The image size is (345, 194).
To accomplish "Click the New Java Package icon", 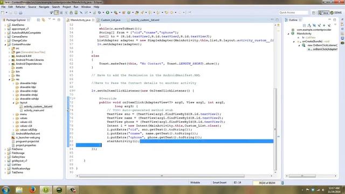I will pos(123,12).
